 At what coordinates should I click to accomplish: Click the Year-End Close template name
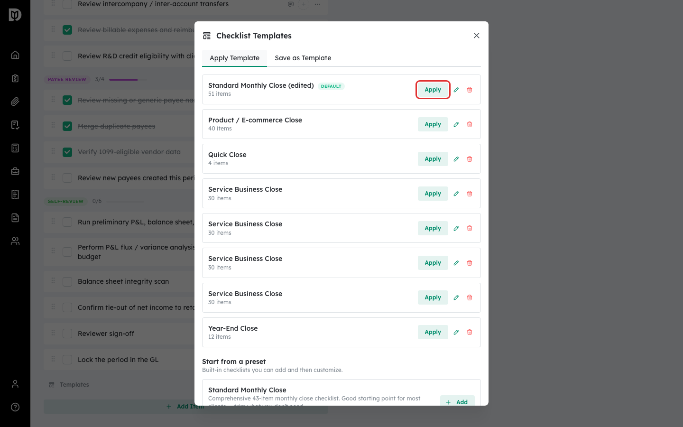tap(233, 328)
